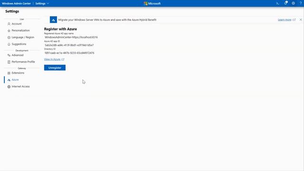This screenshot has width=304, height=171.
Task: Click the Personalization star icon
Action: pyautogui.click(x=9, y=30)
